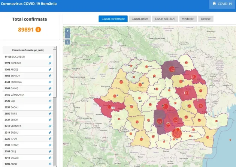
Task: Click the Prahova (PH) case circle on map
Action: point(176,120)
